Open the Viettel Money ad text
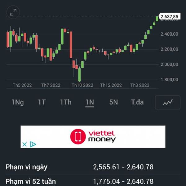The width and height of the screenshot is (186, 186). point(102,136)
